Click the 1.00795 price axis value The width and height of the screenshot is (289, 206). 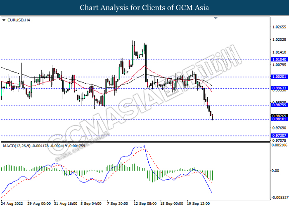(x=279, y=65)
